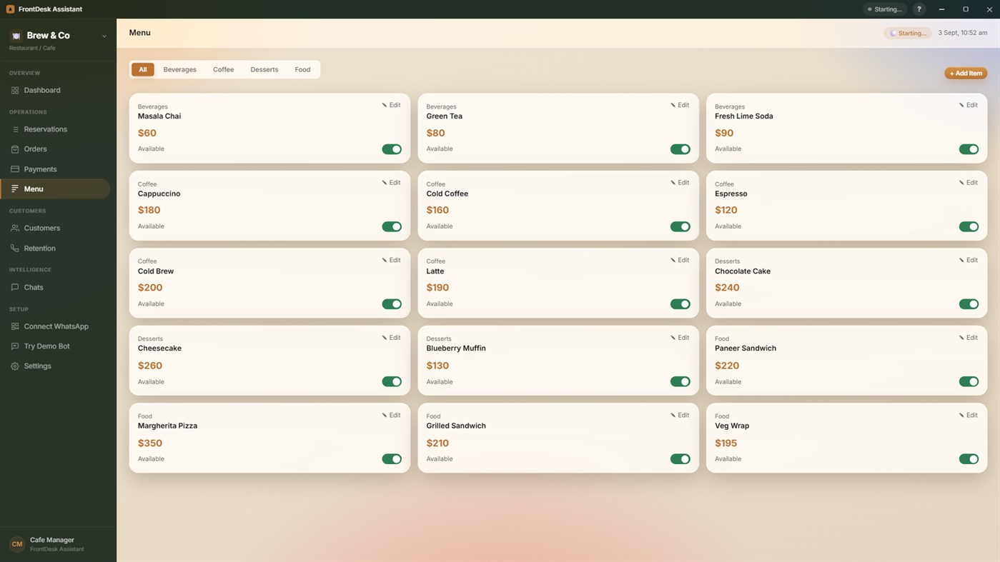Select the All filter tab
Screen dimensions: 1000x562
click(143, 70)
